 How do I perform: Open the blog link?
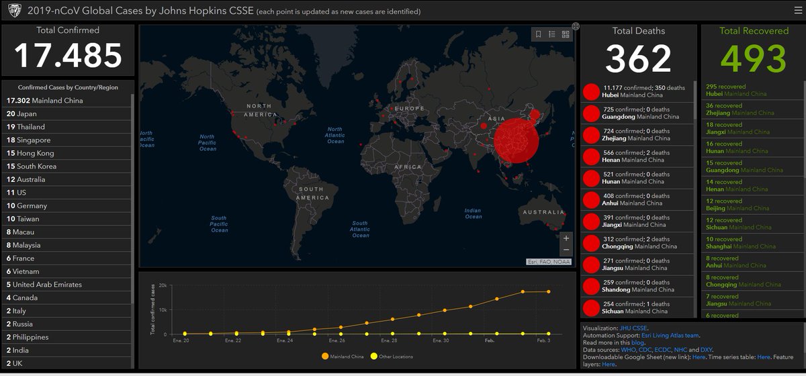point(637,342)
